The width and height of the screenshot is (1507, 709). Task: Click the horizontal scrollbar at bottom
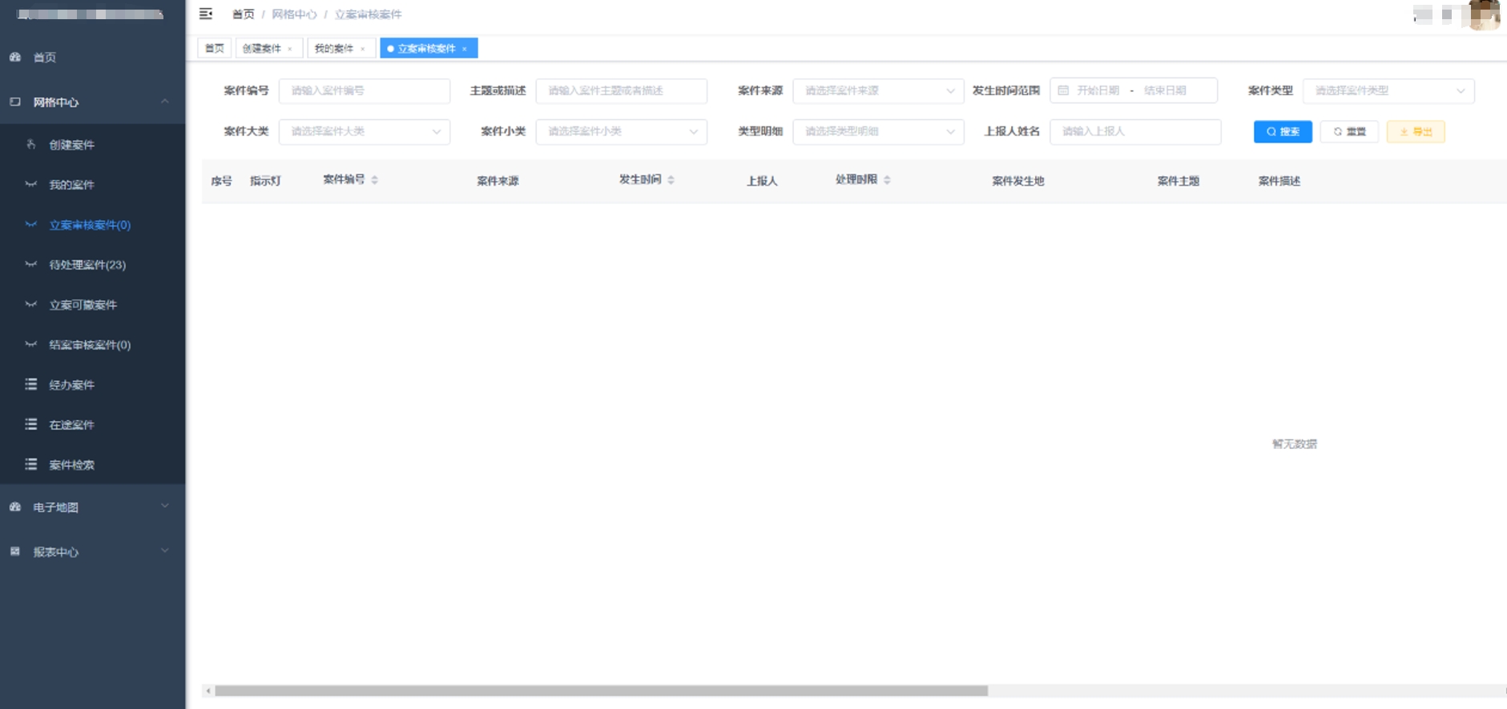601,691
